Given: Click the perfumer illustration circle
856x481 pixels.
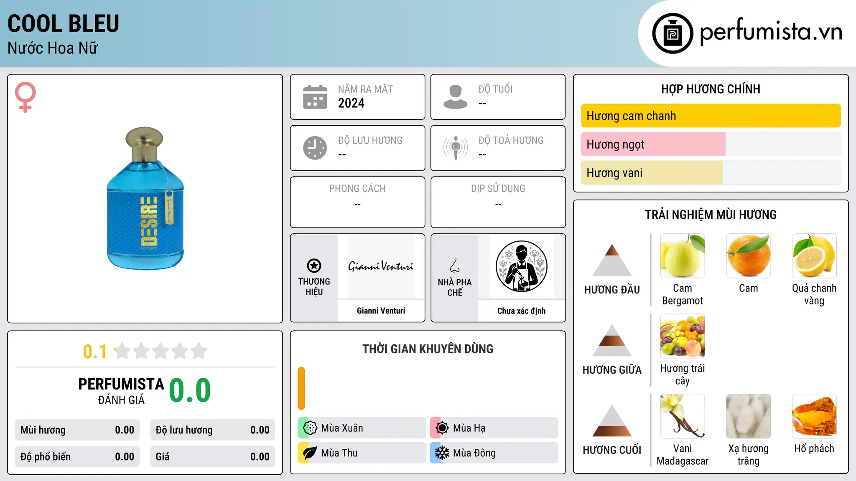Looking at the screenshot, I should tap(521, 266).
